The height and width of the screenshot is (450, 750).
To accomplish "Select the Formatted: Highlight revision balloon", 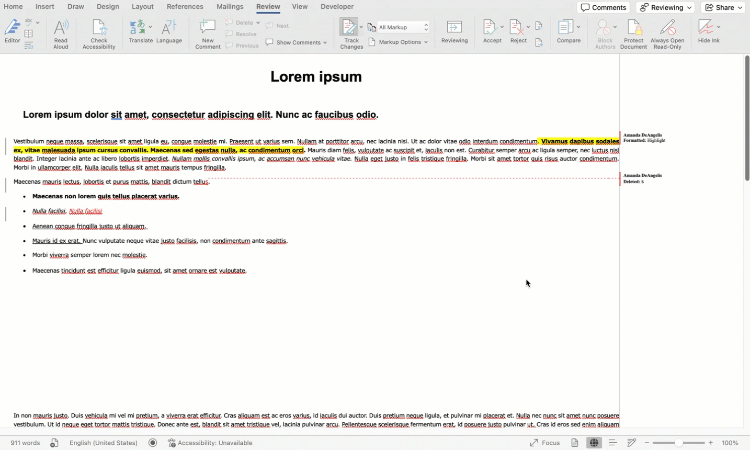I will click(x=644, y=138).
